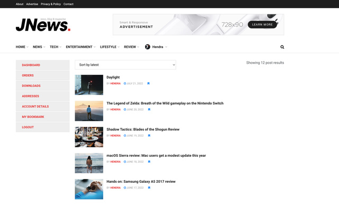Select My Bookmark in sidebar
This screenshot has height=204, width=339.
point(42,117)
